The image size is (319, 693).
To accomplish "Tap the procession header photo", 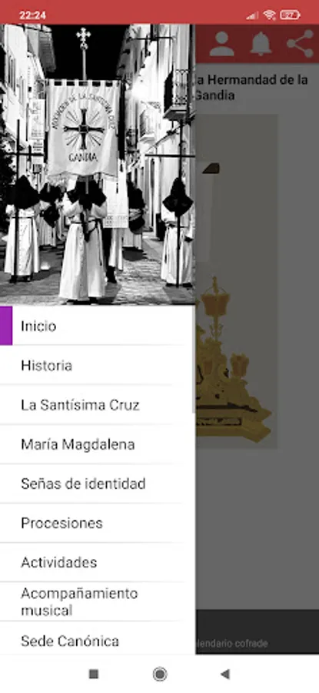I will [98, 165].
